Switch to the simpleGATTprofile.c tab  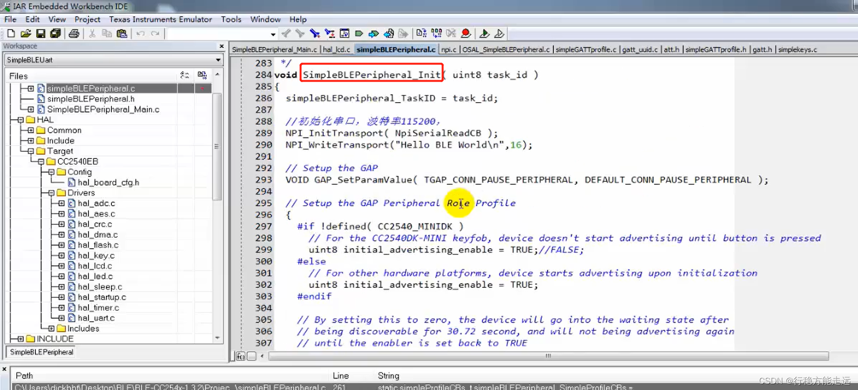tap(586, 50)
